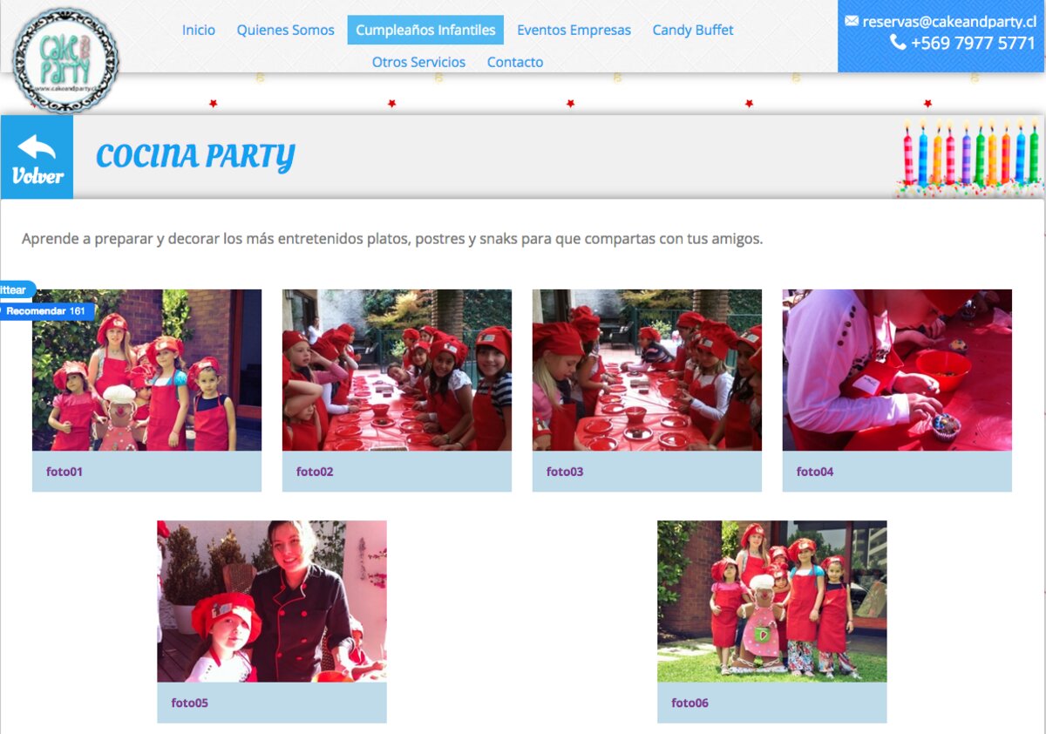1046x734 pixels.
Task: Open the foto01 thumbnail image
Action: click(146, 370)
